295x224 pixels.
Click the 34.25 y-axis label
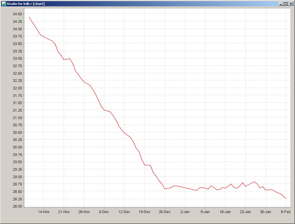(17, 21)
